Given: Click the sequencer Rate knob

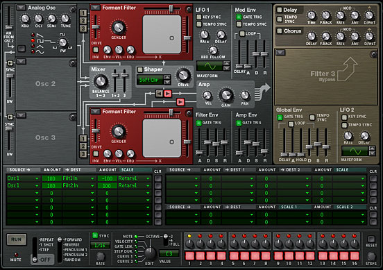Looking at the screenshot, I should (x=100, y=256).
